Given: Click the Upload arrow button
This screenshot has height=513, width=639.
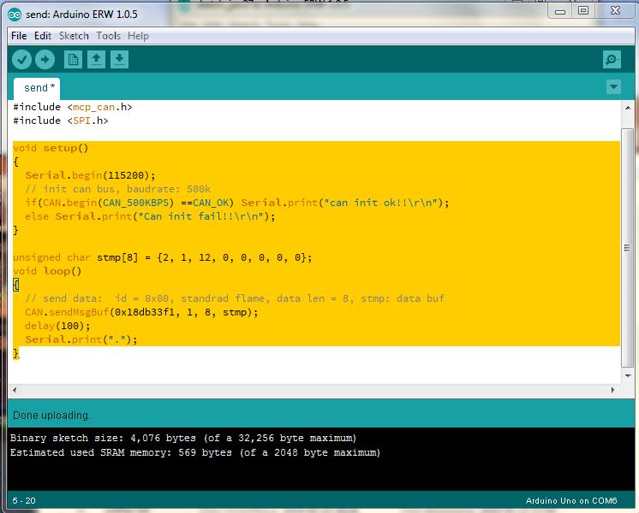Looking at the screenshot, I should pos(45,60).
